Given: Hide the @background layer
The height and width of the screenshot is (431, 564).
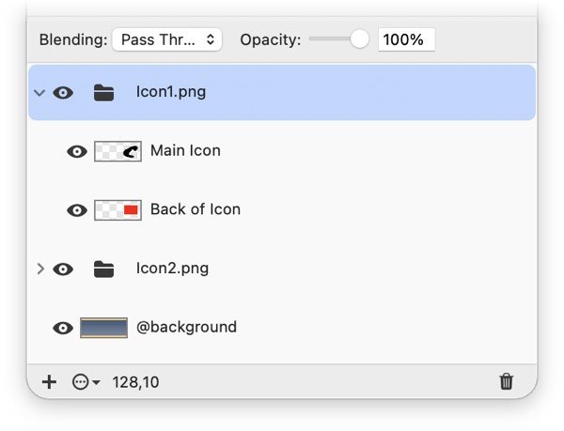Looking at the screenshot, I should point(63,328).
